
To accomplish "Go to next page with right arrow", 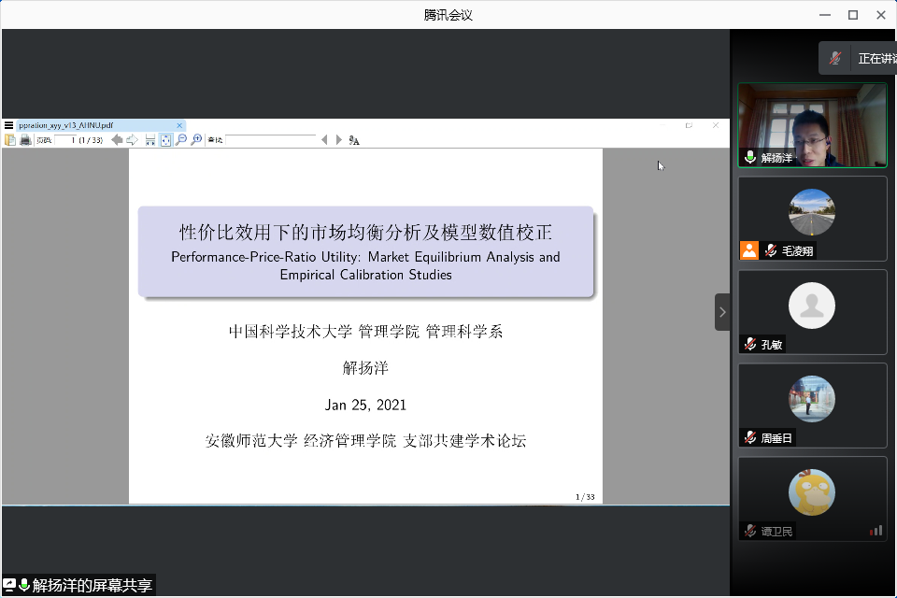I will [132, 140].
